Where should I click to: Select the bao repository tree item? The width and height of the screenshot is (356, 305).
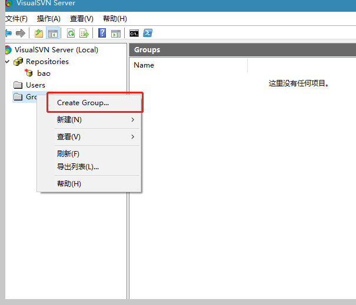click(44, 73)
